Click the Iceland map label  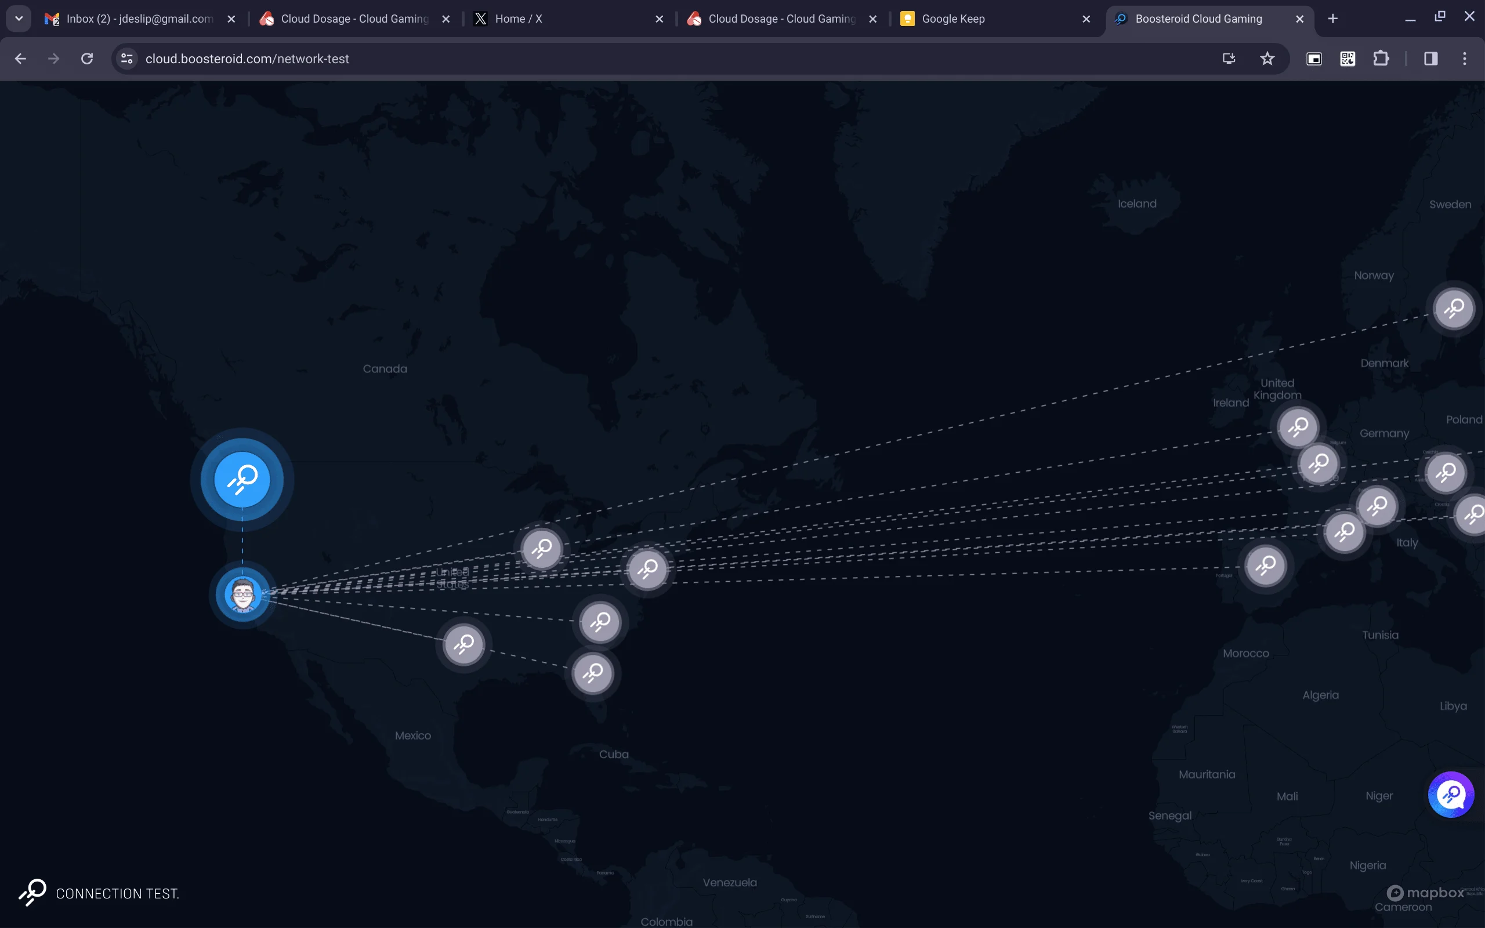[x=1137, y=204]
